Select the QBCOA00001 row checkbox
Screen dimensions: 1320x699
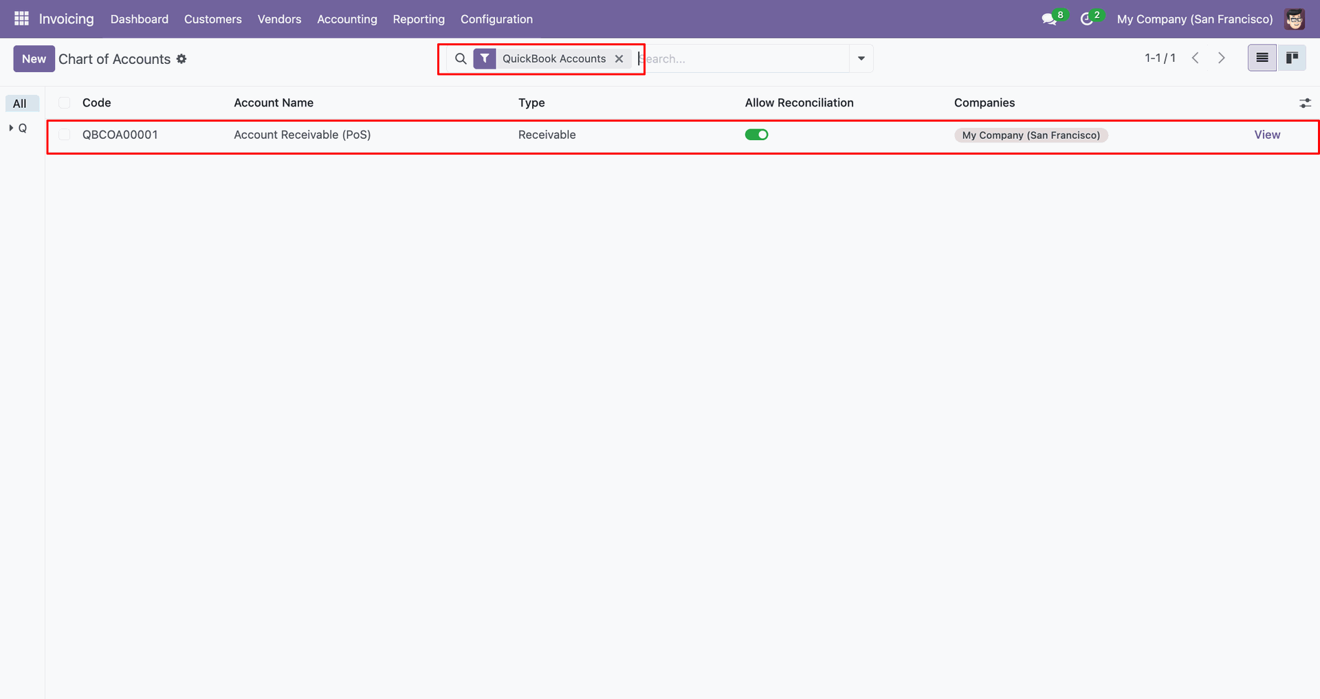pyautogui.click(x=65, y=135)
